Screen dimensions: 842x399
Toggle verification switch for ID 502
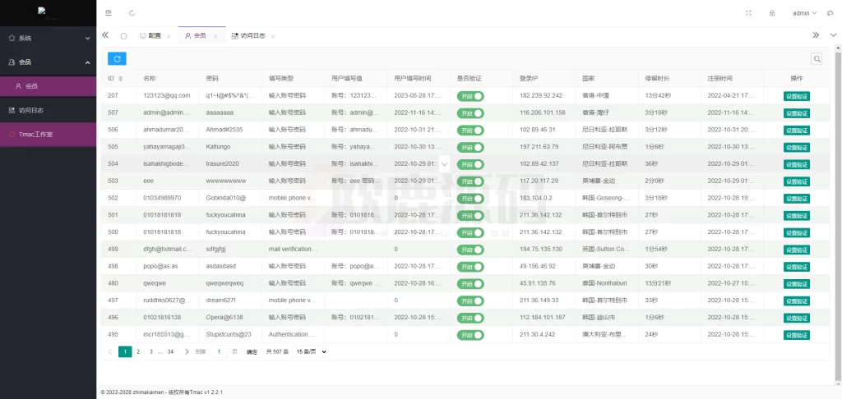tap(470, 199)
